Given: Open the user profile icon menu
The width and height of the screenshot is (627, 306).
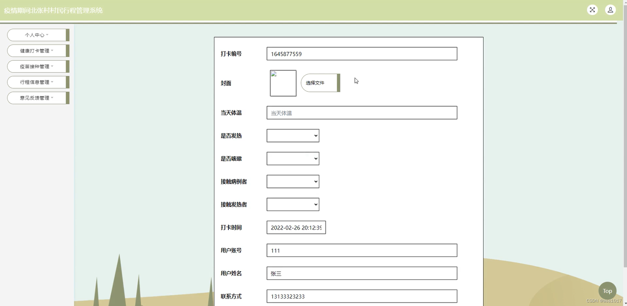Looking at the screenshot, I should [x=611, y=10].
